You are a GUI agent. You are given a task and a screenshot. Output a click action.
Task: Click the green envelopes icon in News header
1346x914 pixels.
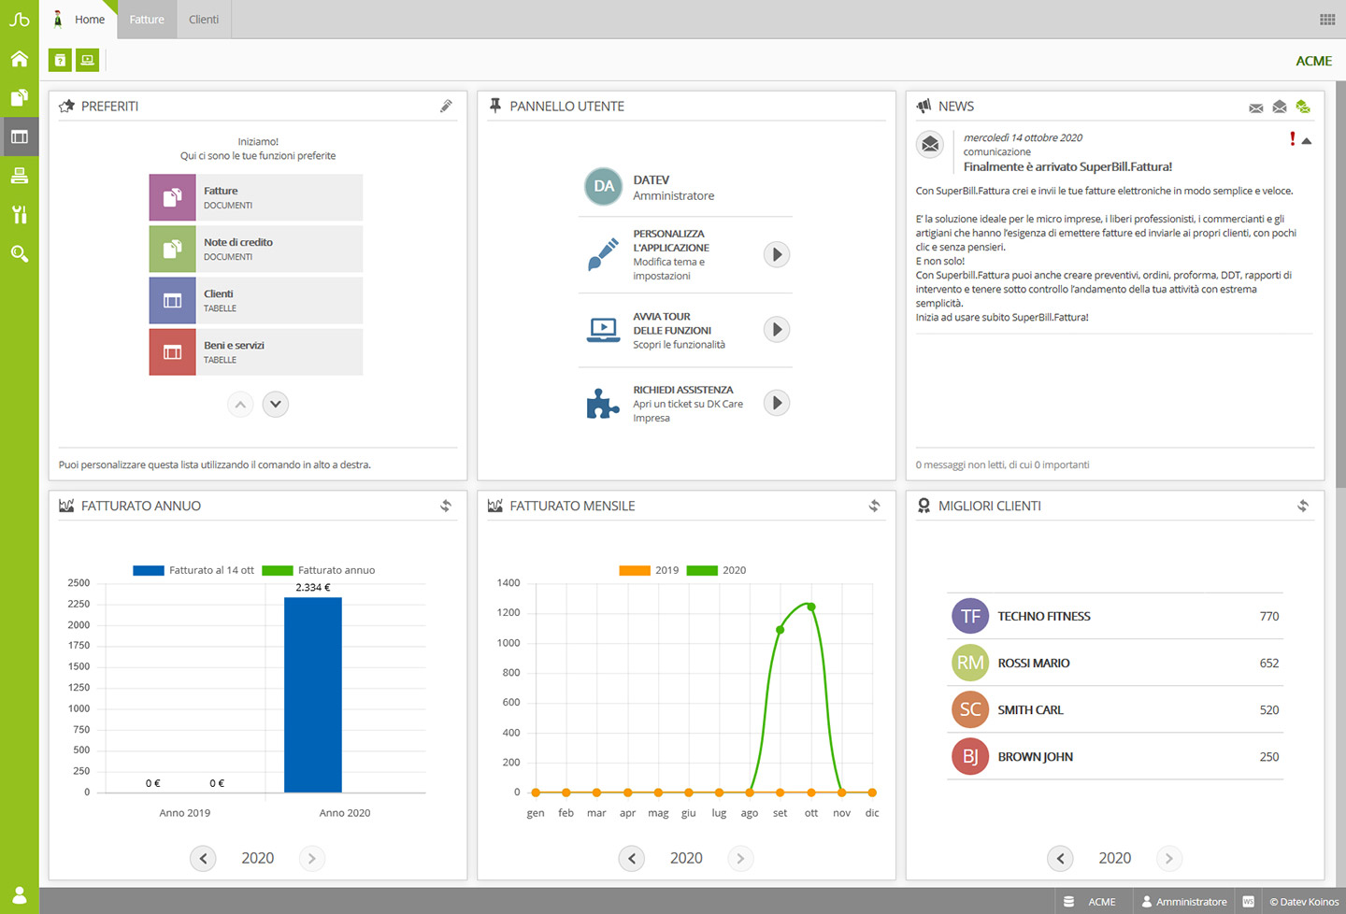click(x=1303, y=107)
